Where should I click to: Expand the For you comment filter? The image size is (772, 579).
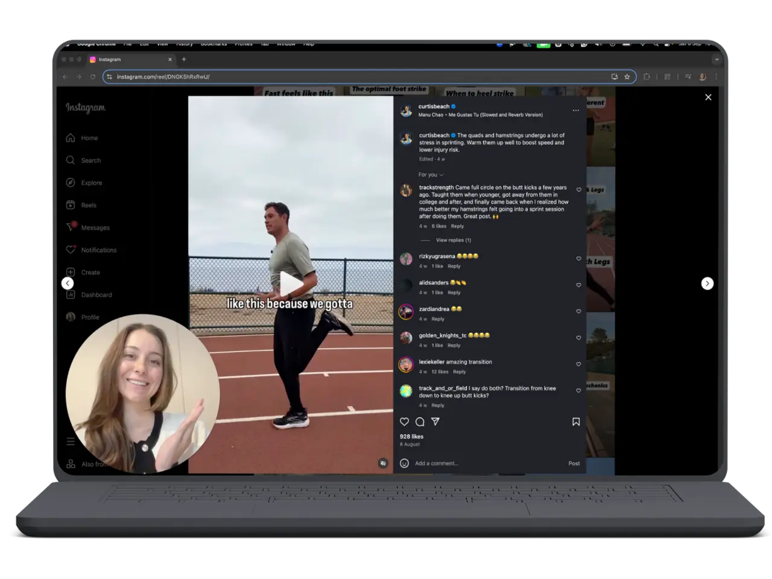[431, 175]
